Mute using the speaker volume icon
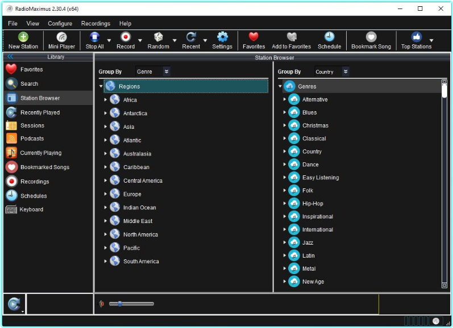This screenshot has width=453, height=328. pyautogui.click(x=101, y=304)
